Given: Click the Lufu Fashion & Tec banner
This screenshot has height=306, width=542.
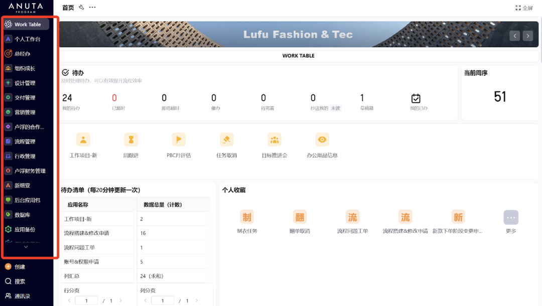Looking at the screenshot, I should tap(299, 34).
